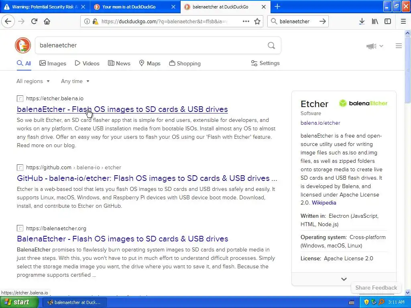411x308 pixels.
Task: Close the balenaetcher DuckDuckGo tab
Action: coord(264,7)
